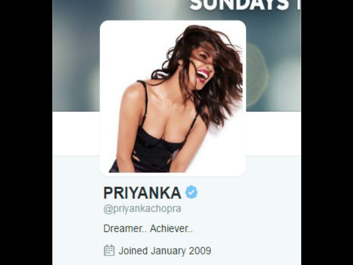This screenshot has width=353, height=265.
Task: Click the black margin right of page
Action: coord(327,132)
